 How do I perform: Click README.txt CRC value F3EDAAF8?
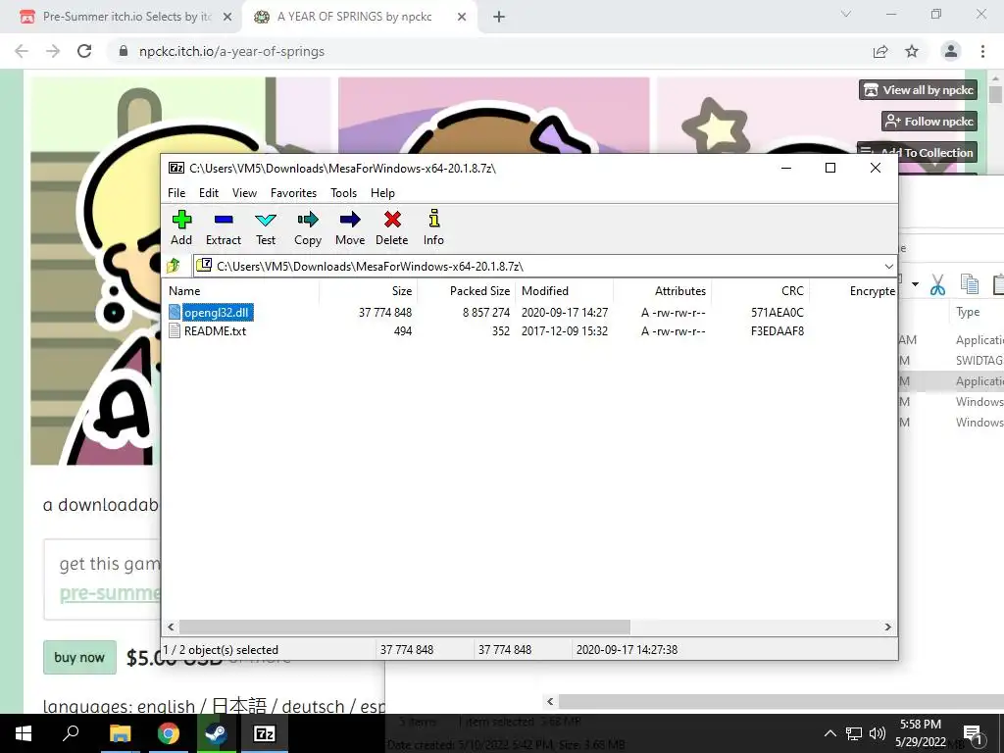tap(778, 331)
